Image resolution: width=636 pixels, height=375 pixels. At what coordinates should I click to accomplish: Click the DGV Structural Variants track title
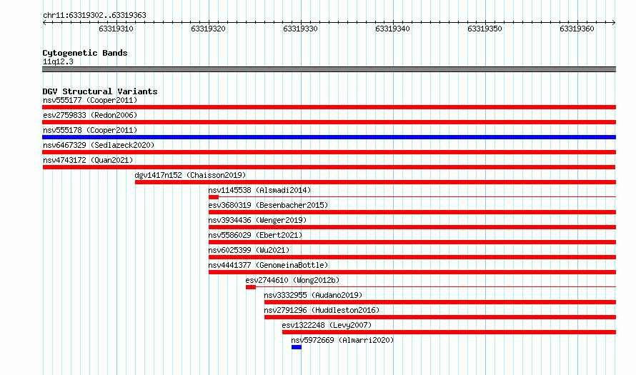pos(100,91)
